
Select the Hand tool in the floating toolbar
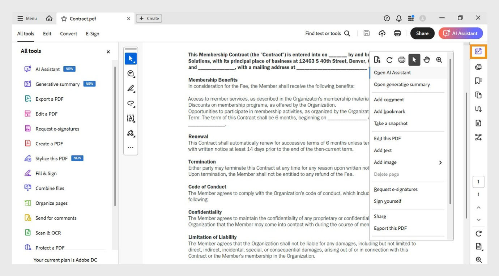[427, 60]
